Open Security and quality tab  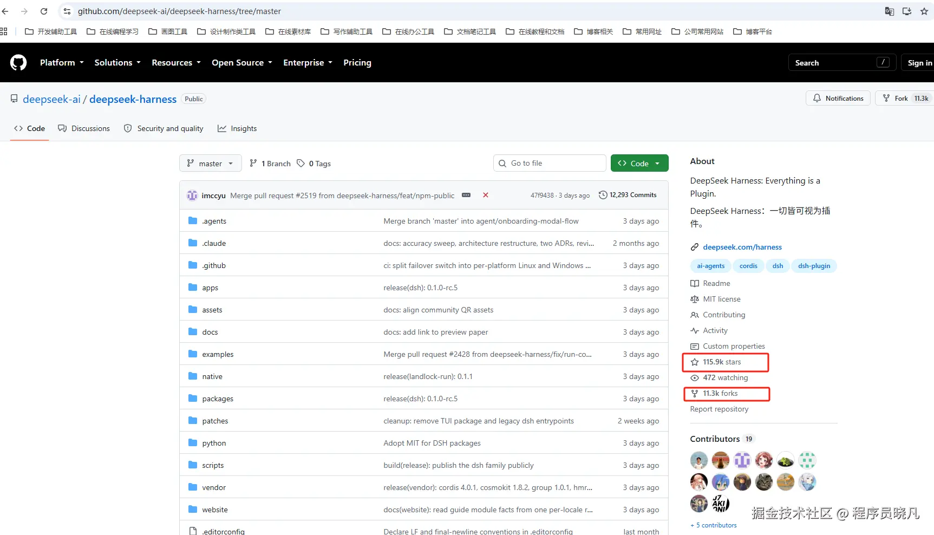(164, 128)
